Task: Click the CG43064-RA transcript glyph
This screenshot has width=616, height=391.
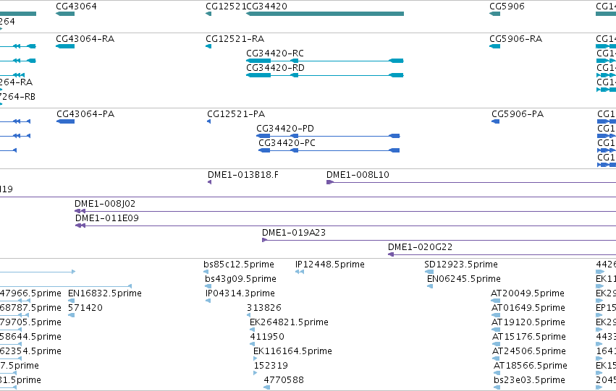Action: [65, 46]
